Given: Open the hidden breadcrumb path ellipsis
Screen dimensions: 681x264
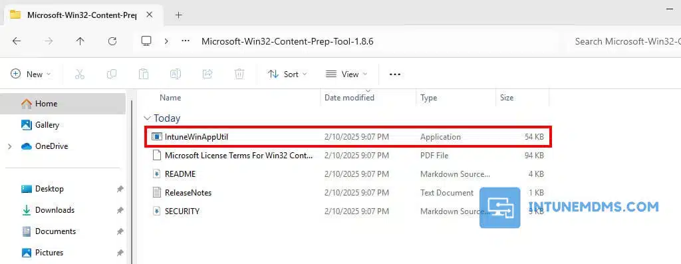Looking at the screenshot, I should pyautogui.click(x=186, y=41).
